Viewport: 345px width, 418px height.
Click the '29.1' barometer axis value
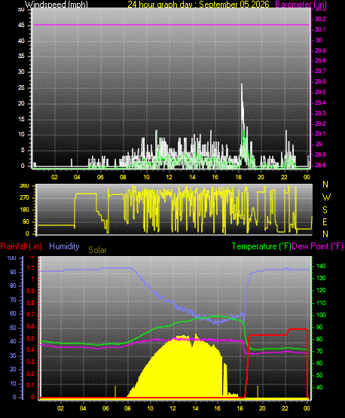pyautogui.click(x=320, y=133)
